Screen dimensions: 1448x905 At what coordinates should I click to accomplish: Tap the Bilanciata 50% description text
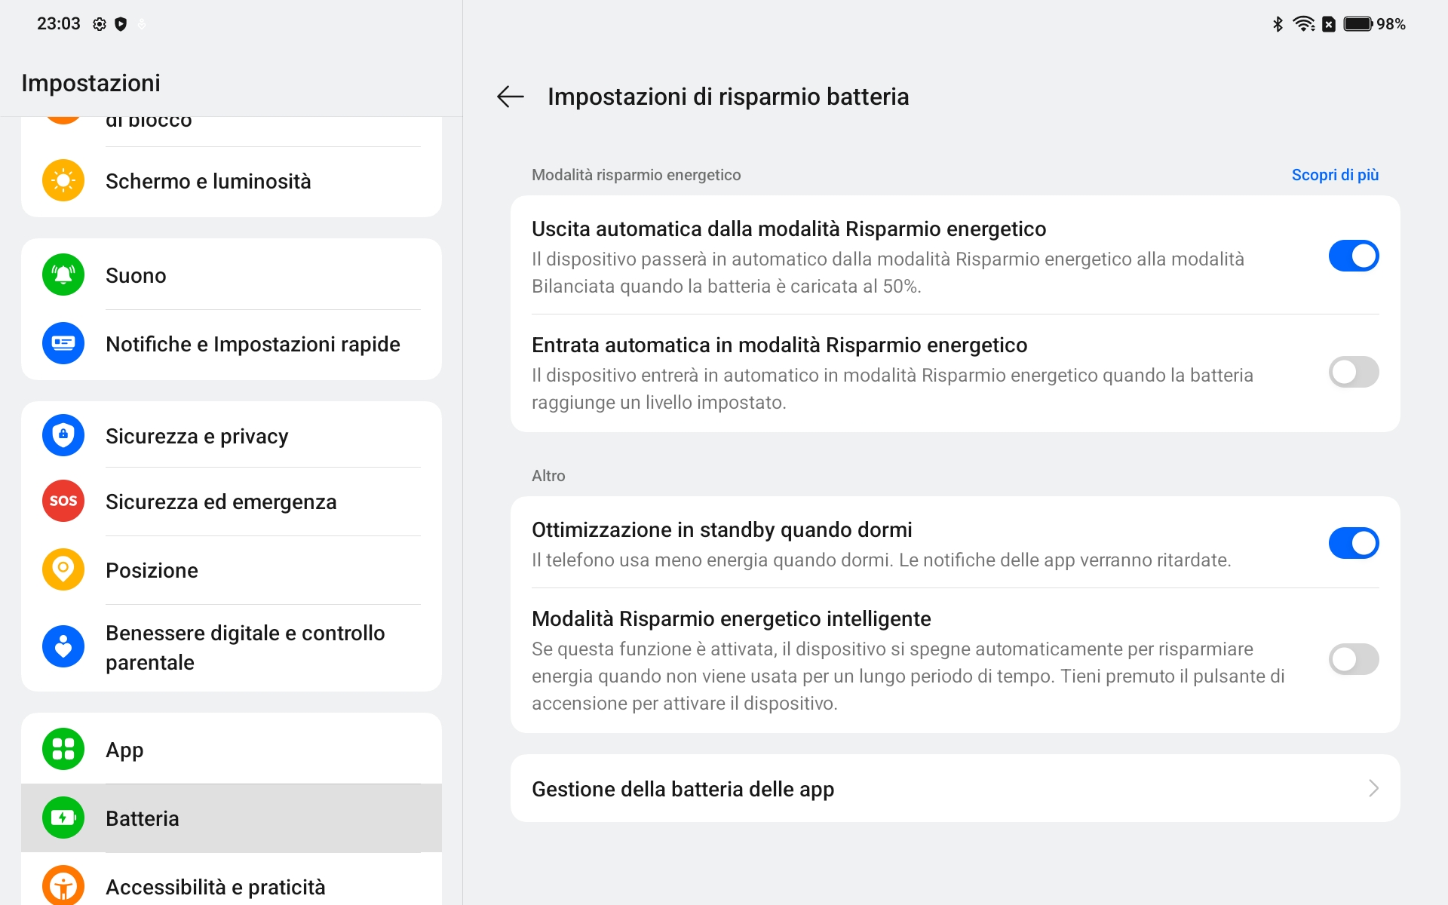(x=888, y=272)
